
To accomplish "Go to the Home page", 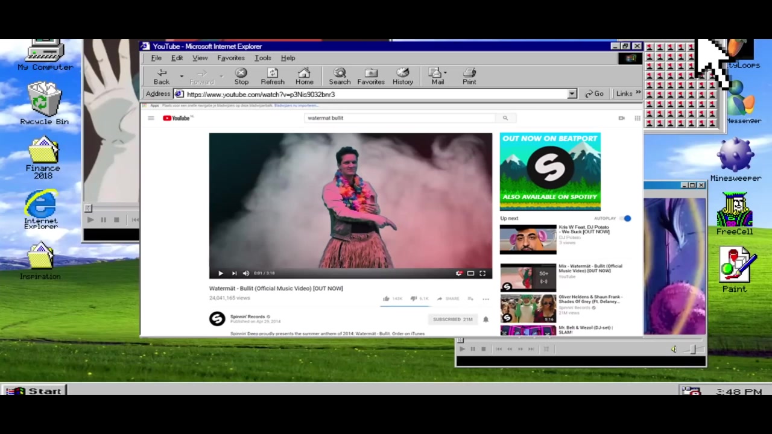I will [x=305, y=77].
